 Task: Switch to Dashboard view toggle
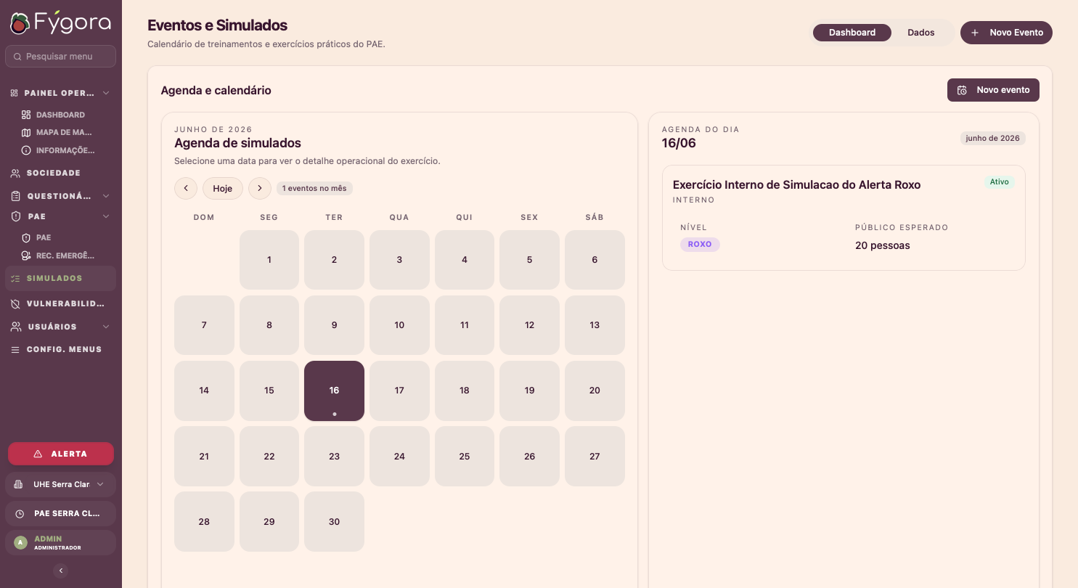[852, 33]
